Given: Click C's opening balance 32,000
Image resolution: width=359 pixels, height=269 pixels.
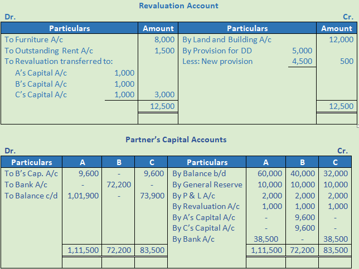Looking at the screenshot, I should (336, 174).
